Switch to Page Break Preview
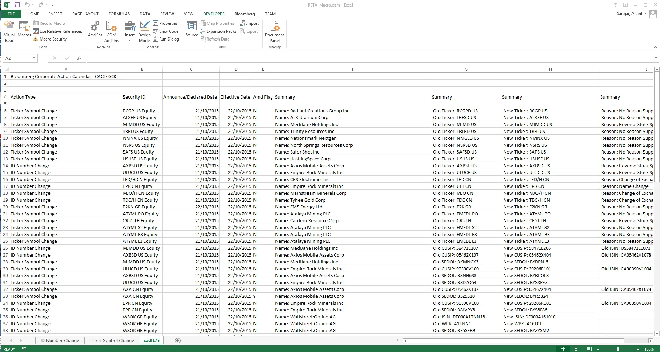 pyautogui.click(x=589, y=349)
